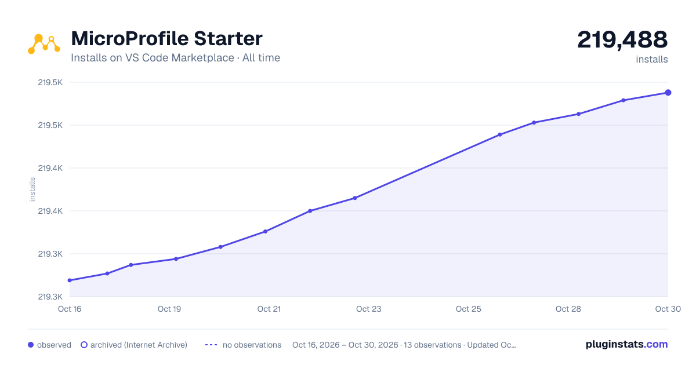Click the archived (Internet Archive) legend circle
The height and width of the screenshot is (365, 696).
84,345
